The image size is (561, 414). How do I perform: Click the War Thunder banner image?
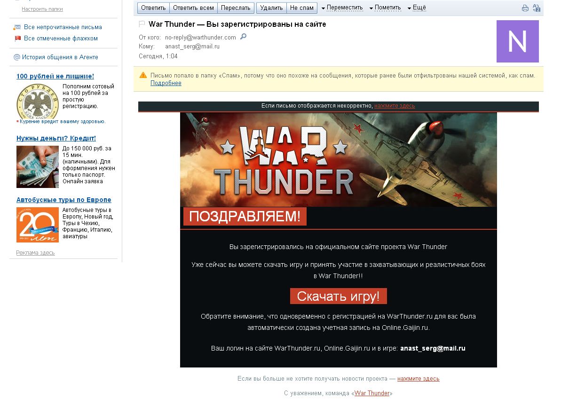pos(339,159)
